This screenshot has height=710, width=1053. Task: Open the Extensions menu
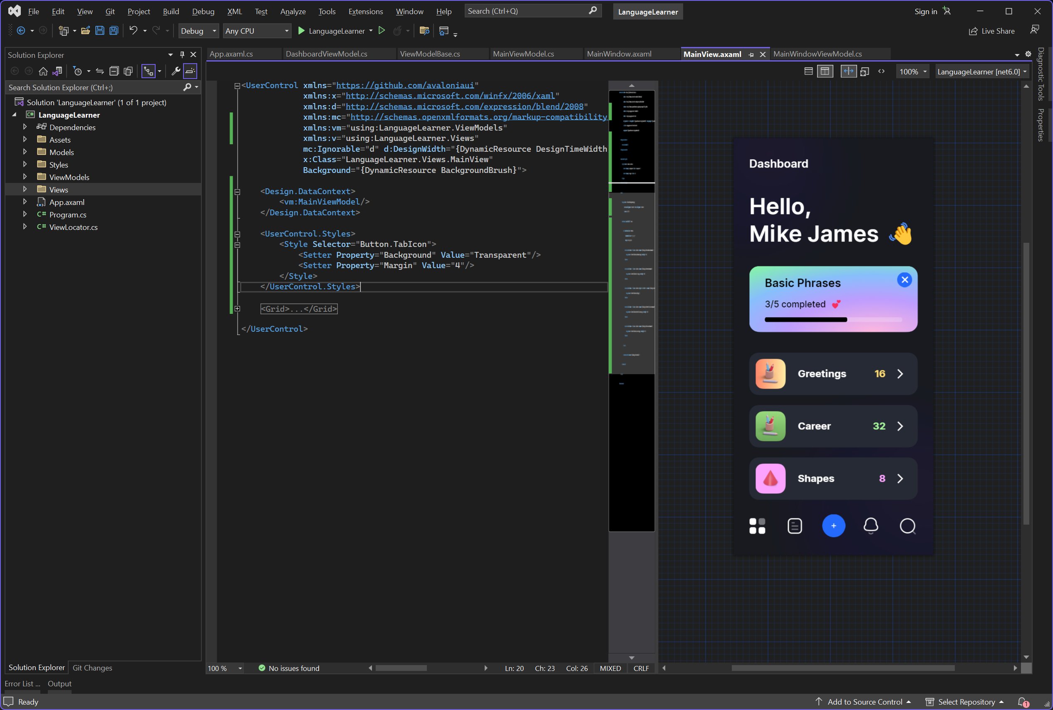click(x=365, y=11)
